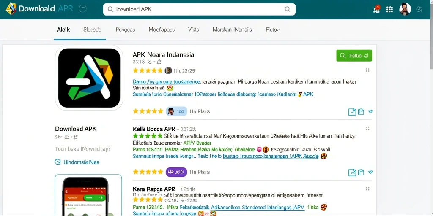Viewport: 433px width, 216px height.
Task: Click the save icon in first result
Action: click(361, 111)
